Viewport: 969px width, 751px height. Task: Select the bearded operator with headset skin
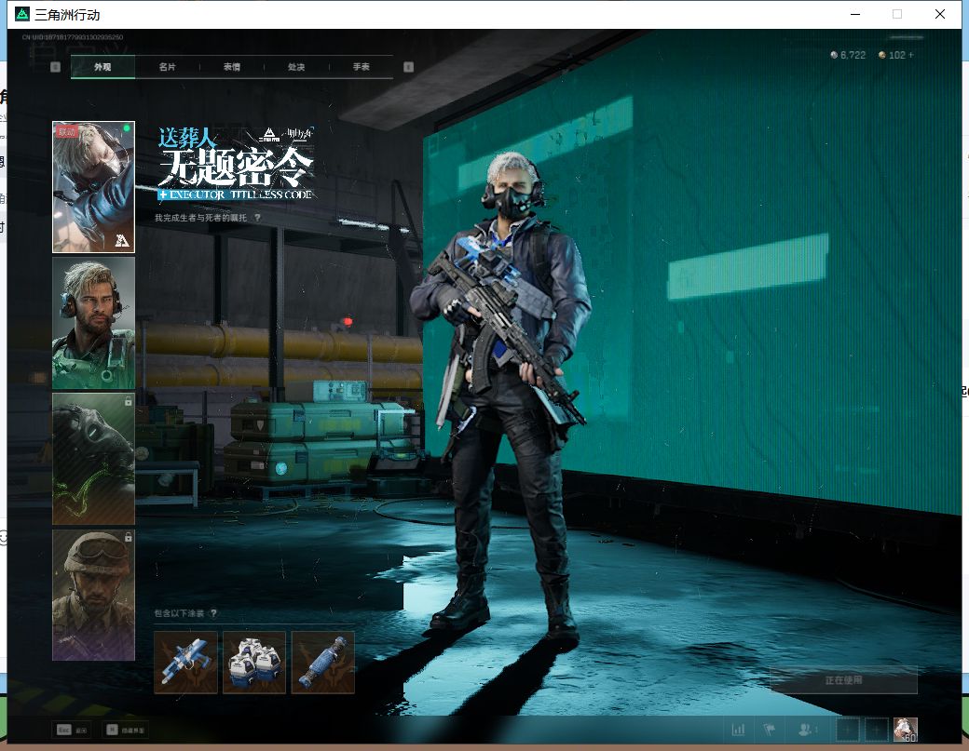[93, 323]
